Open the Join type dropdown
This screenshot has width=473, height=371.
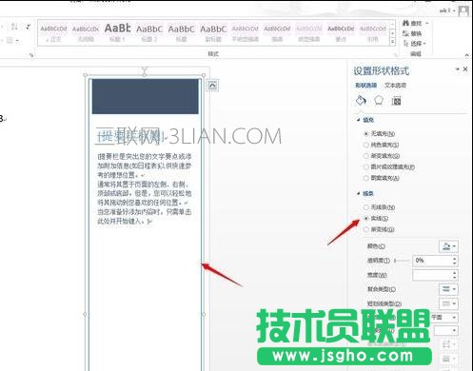pos(446,331)
